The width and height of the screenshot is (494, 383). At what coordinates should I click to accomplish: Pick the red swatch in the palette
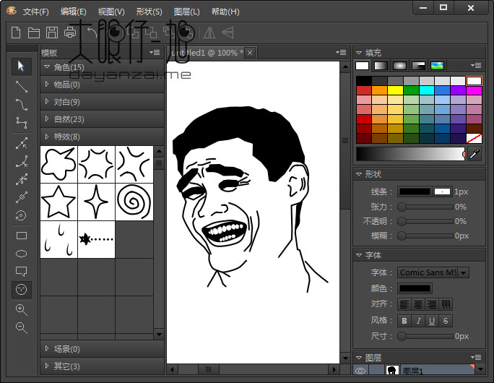click(364, 91)
